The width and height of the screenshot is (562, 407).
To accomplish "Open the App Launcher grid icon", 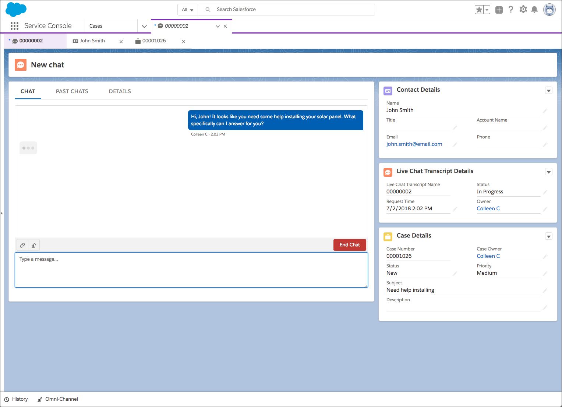I will click(x=14, y=26).
